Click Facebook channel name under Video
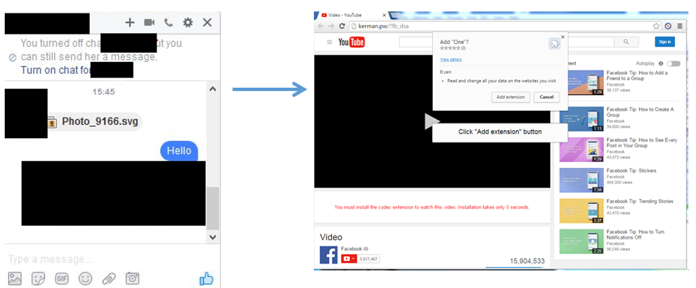Viewport: 696px width, 288px height. (352, 249)
